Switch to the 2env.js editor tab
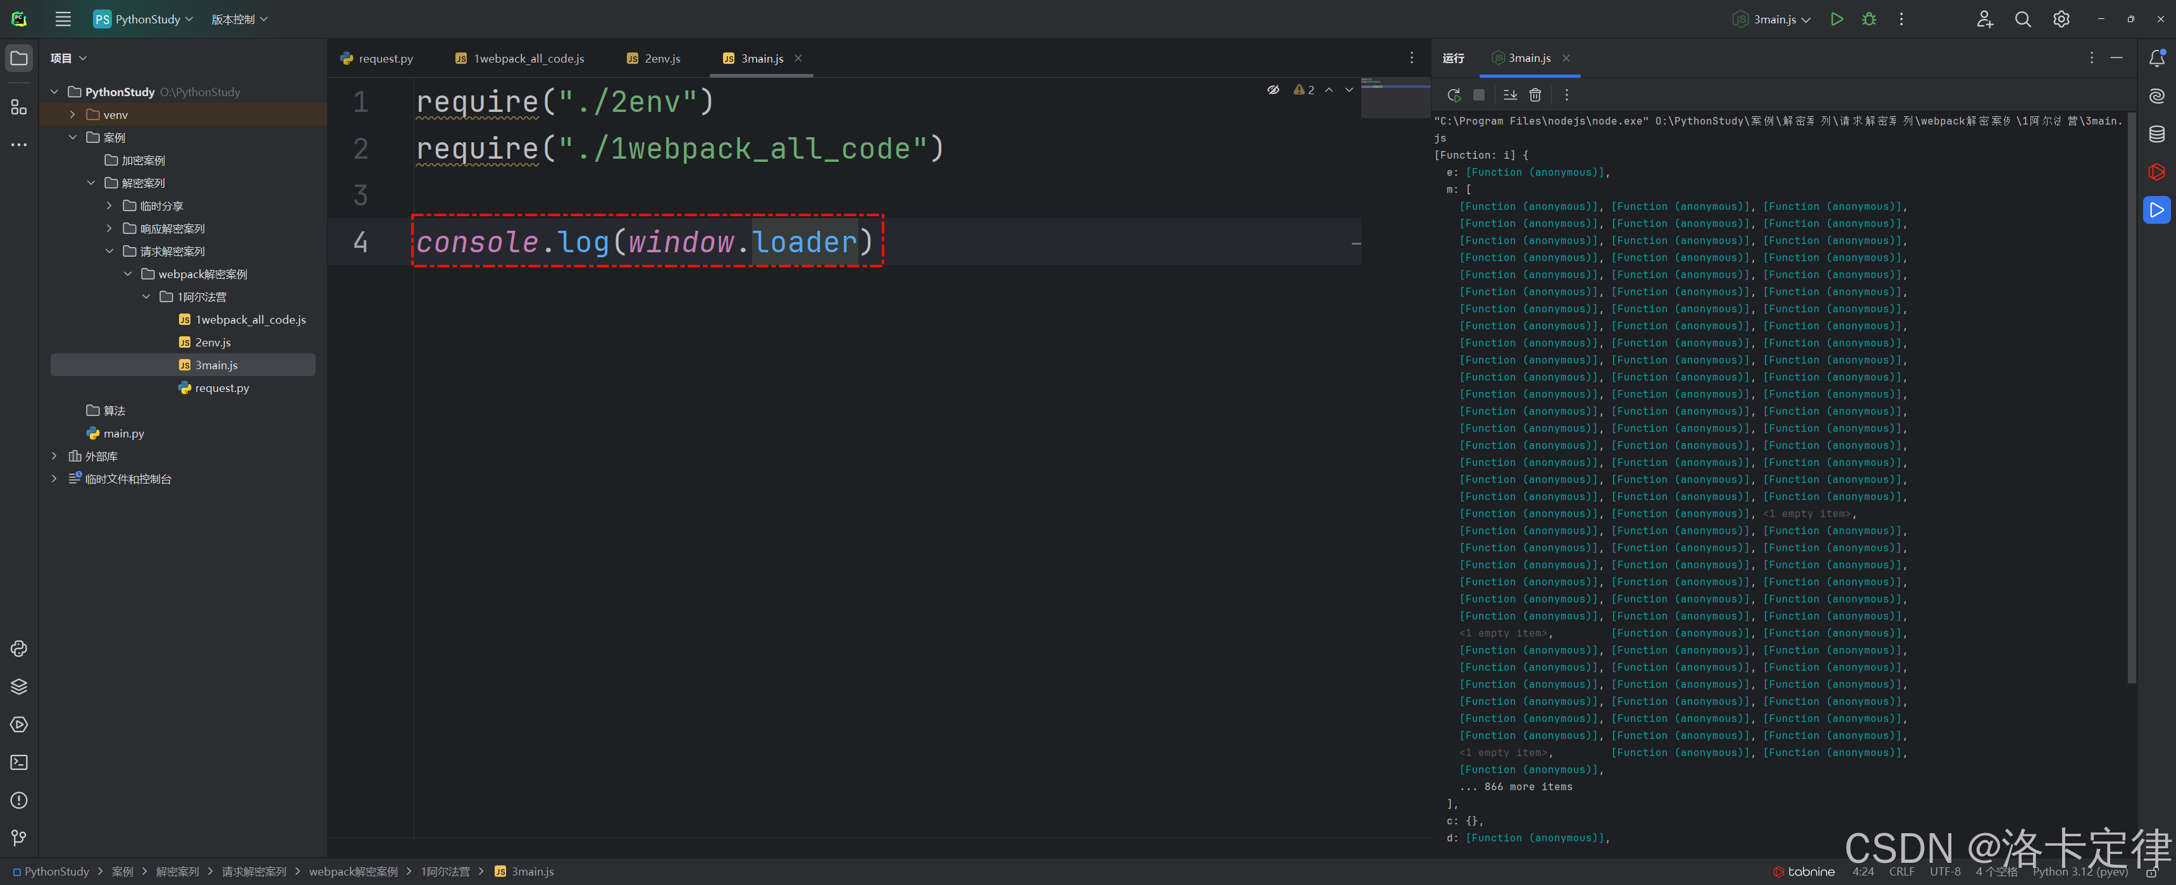The height and width of the screenshot is (885, 2176). click(662, 58)
